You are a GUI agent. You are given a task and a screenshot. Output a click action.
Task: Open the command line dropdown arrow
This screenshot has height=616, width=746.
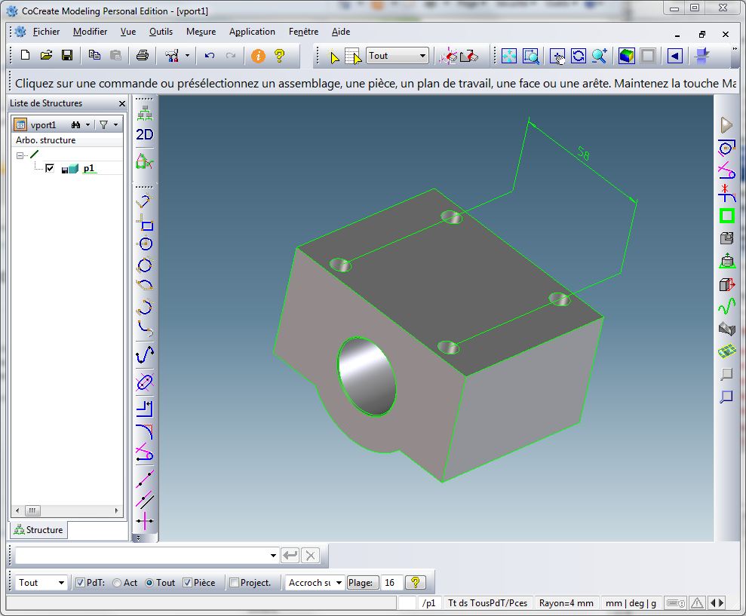pyautogui.click(x=273, y=555)
